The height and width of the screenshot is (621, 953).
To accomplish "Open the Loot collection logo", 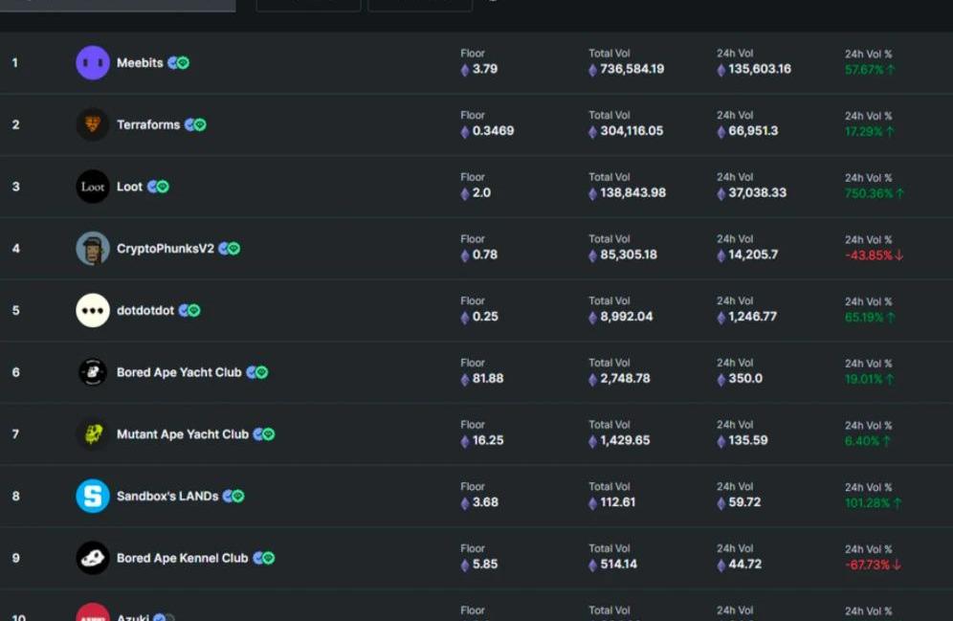I will (93, 187).
